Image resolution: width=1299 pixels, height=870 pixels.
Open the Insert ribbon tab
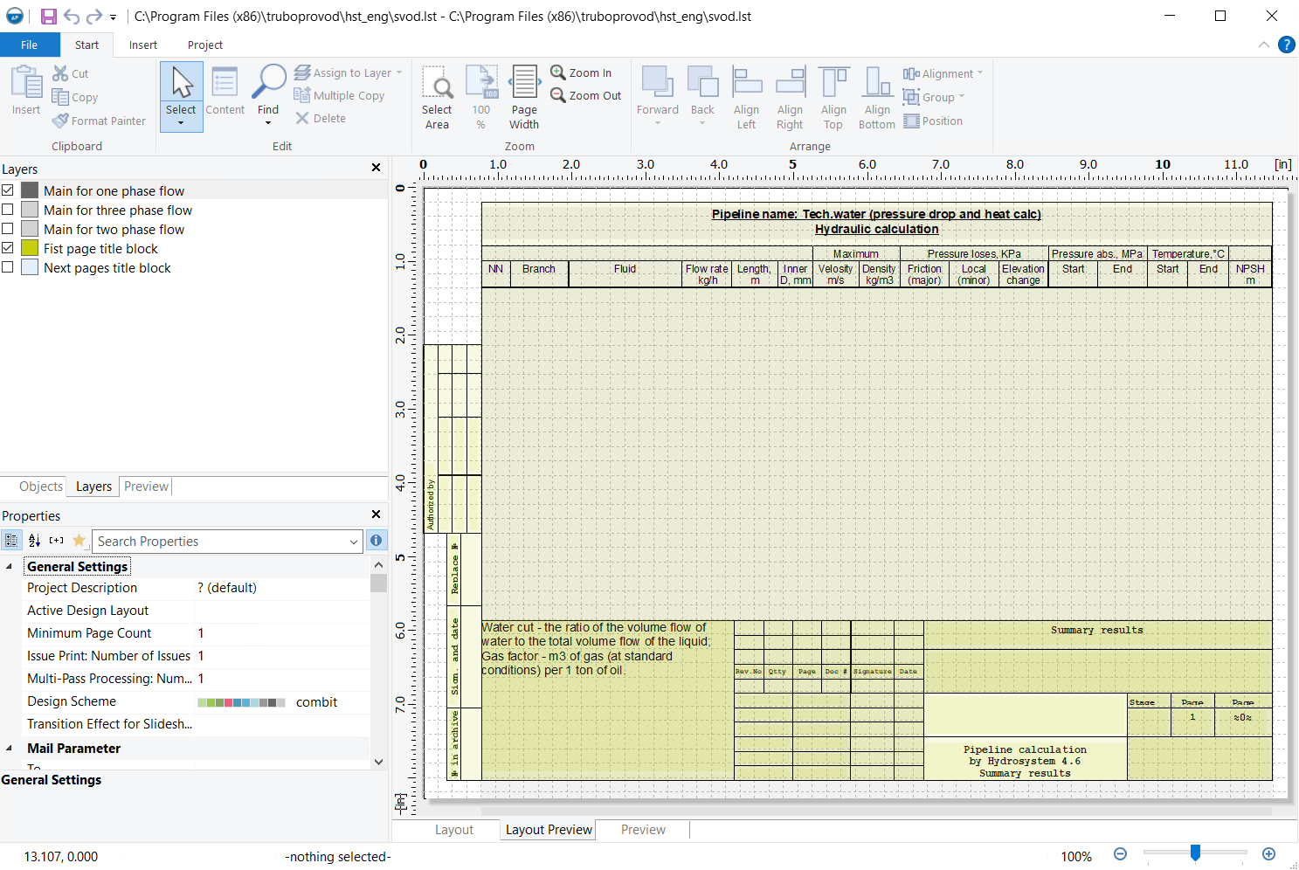click(x=143, y=45)
